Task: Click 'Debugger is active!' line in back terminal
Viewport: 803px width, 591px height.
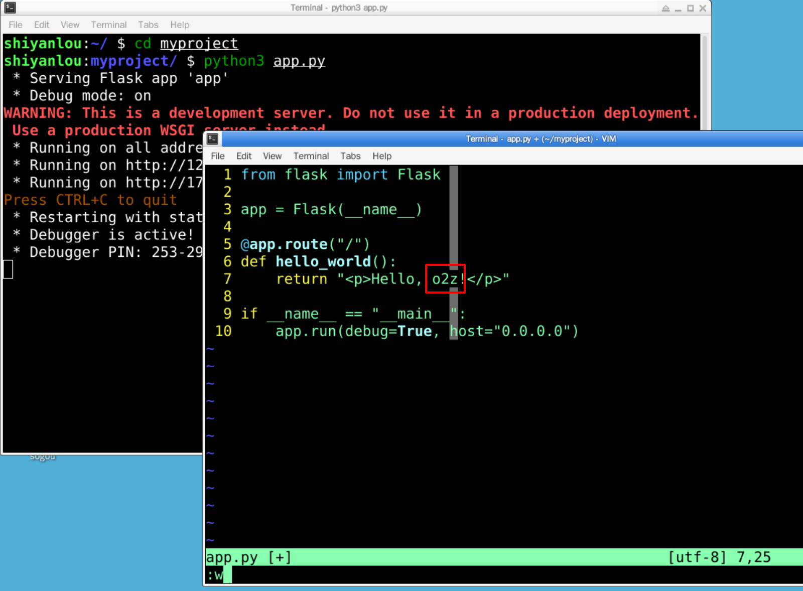Action: coord(103,235)
